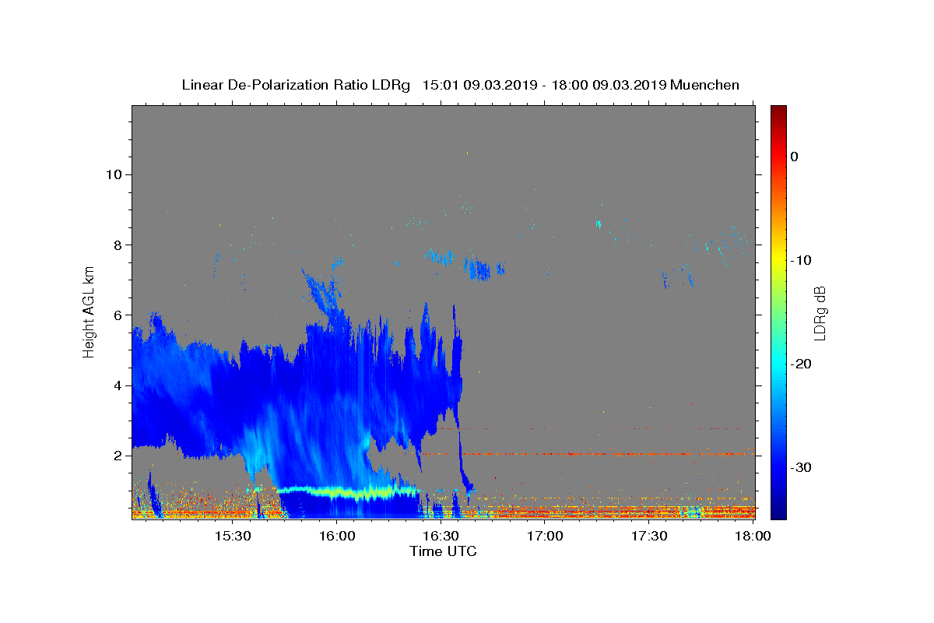Click the 18:00 time tick label
The image size is (934, 623).
[753, 537]
